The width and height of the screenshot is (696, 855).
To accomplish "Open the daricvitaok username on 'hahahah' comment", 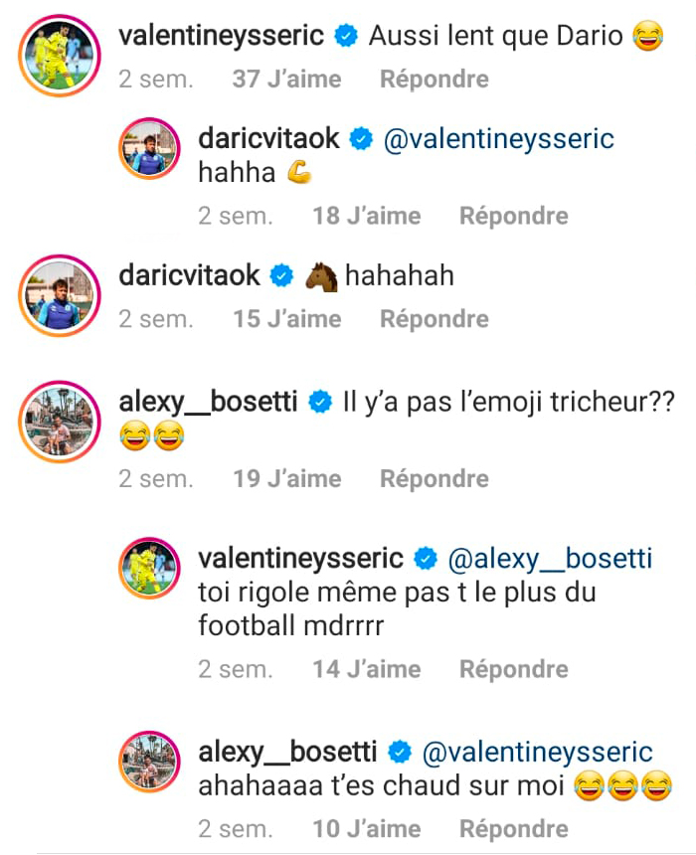I will click(x=189, y=275).
